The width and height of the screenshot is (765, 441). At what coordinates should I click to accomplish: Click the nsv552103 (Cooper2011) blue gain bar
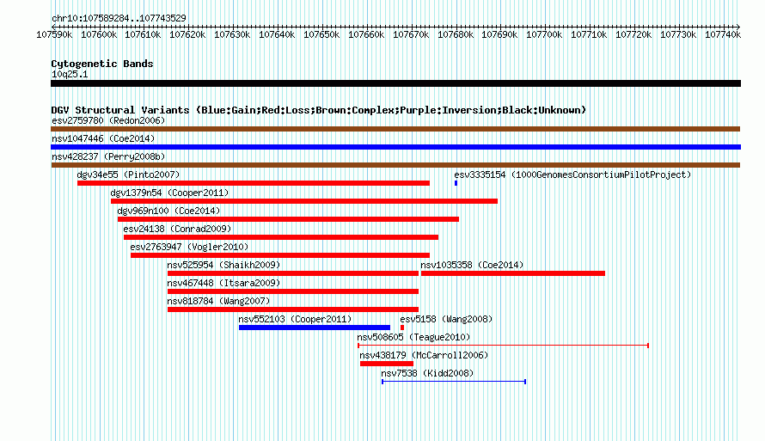315,328
